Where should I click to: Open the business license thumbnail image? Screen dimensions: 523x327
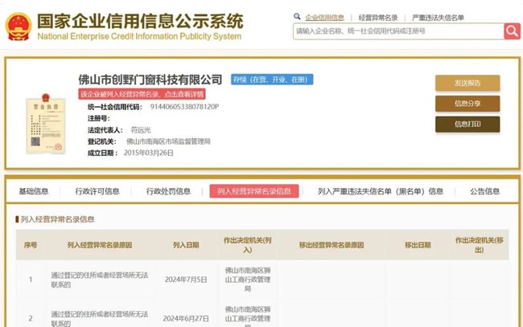click(46, 124)
